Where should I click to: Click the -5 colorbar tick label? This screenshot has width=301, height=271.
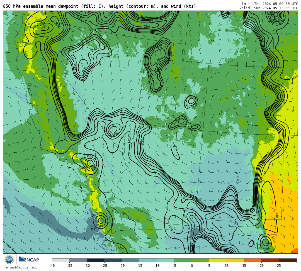[174, 266]
